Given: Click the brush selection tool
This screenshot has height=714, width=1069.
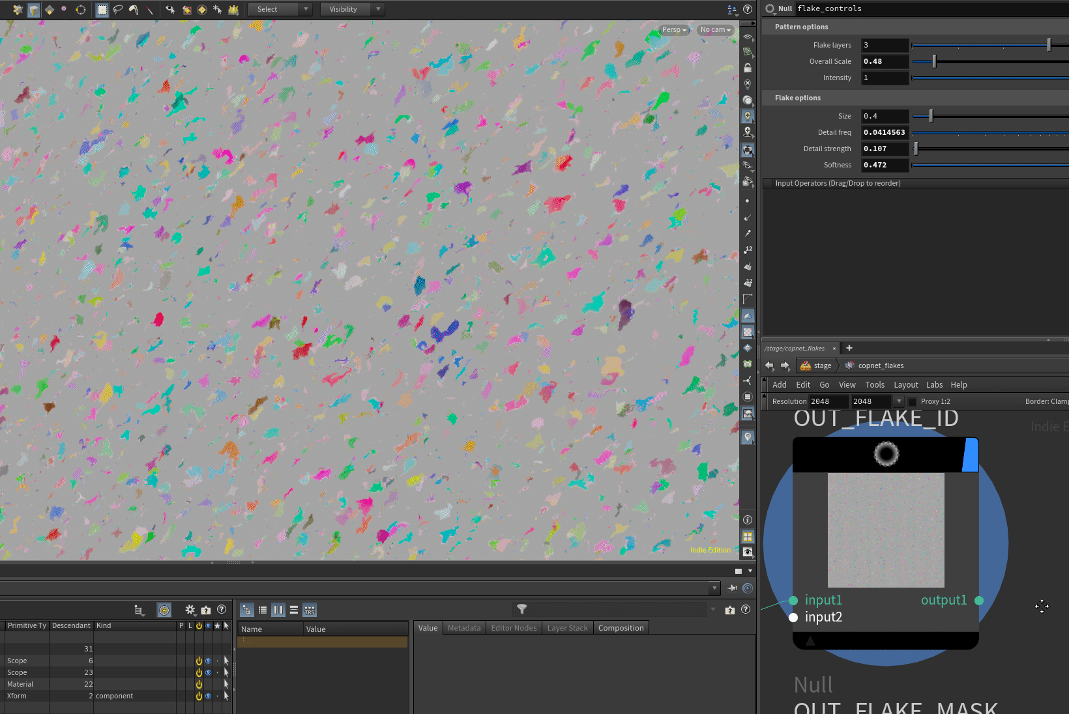Looking at the screenshot, I should pos(134,9).
